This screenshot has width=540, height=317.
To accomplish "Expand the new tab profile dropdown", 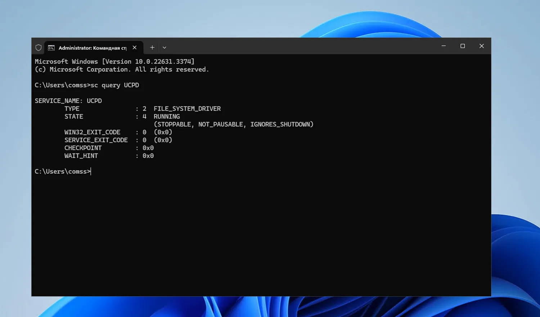I will click(165, 48).
